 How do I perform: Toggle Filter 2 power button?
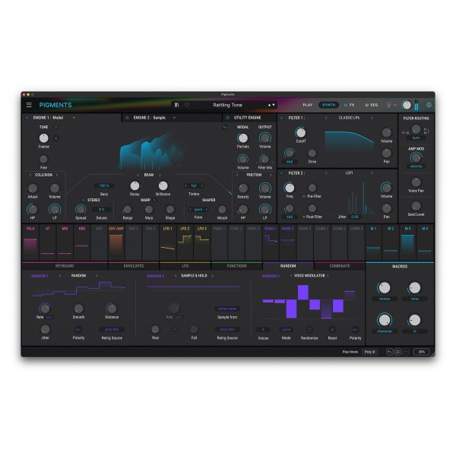click(281, 173)
